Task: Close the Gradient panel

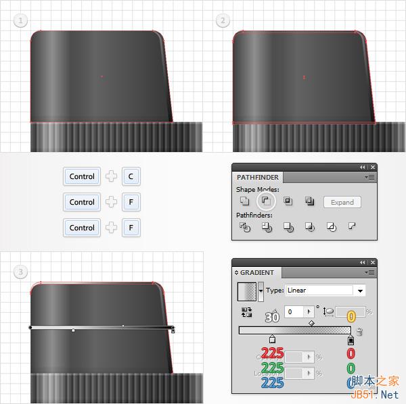Action: (373, 263)
